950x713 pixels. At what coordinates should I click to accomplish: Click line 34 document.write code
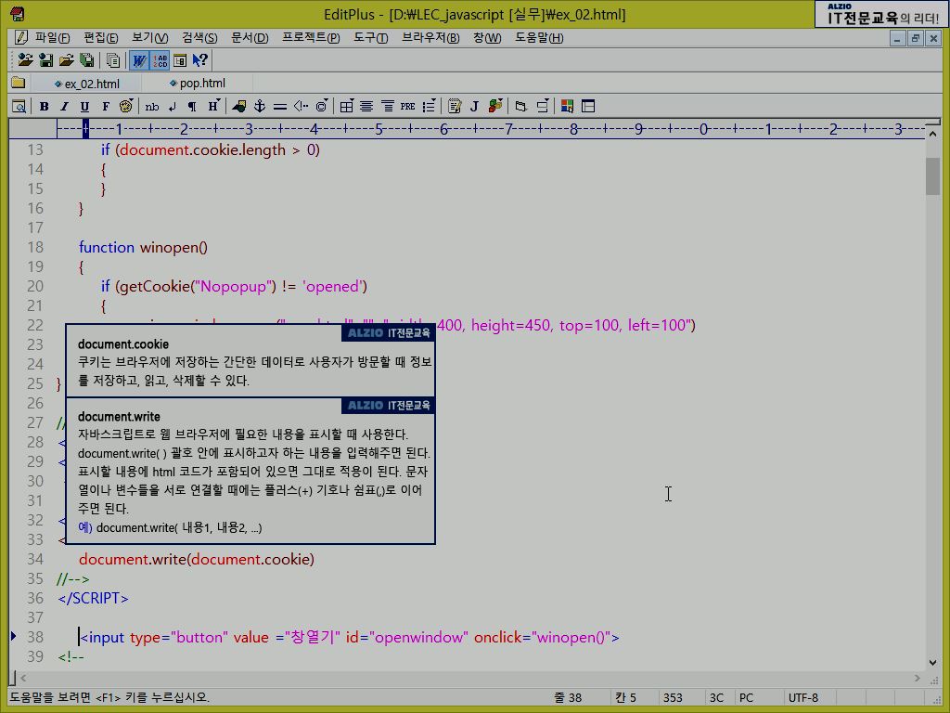click(x=197, y=559)
